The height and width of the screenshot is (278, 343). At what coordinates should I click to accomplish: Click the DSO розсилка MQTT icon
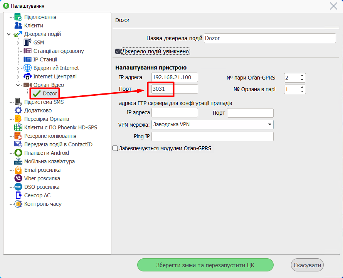pos(18,187)
